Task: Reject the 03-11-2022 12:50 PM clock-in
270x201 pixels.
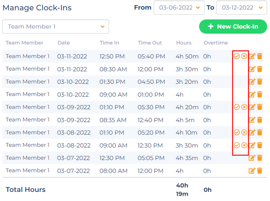Action: click(x=244, y=56)
